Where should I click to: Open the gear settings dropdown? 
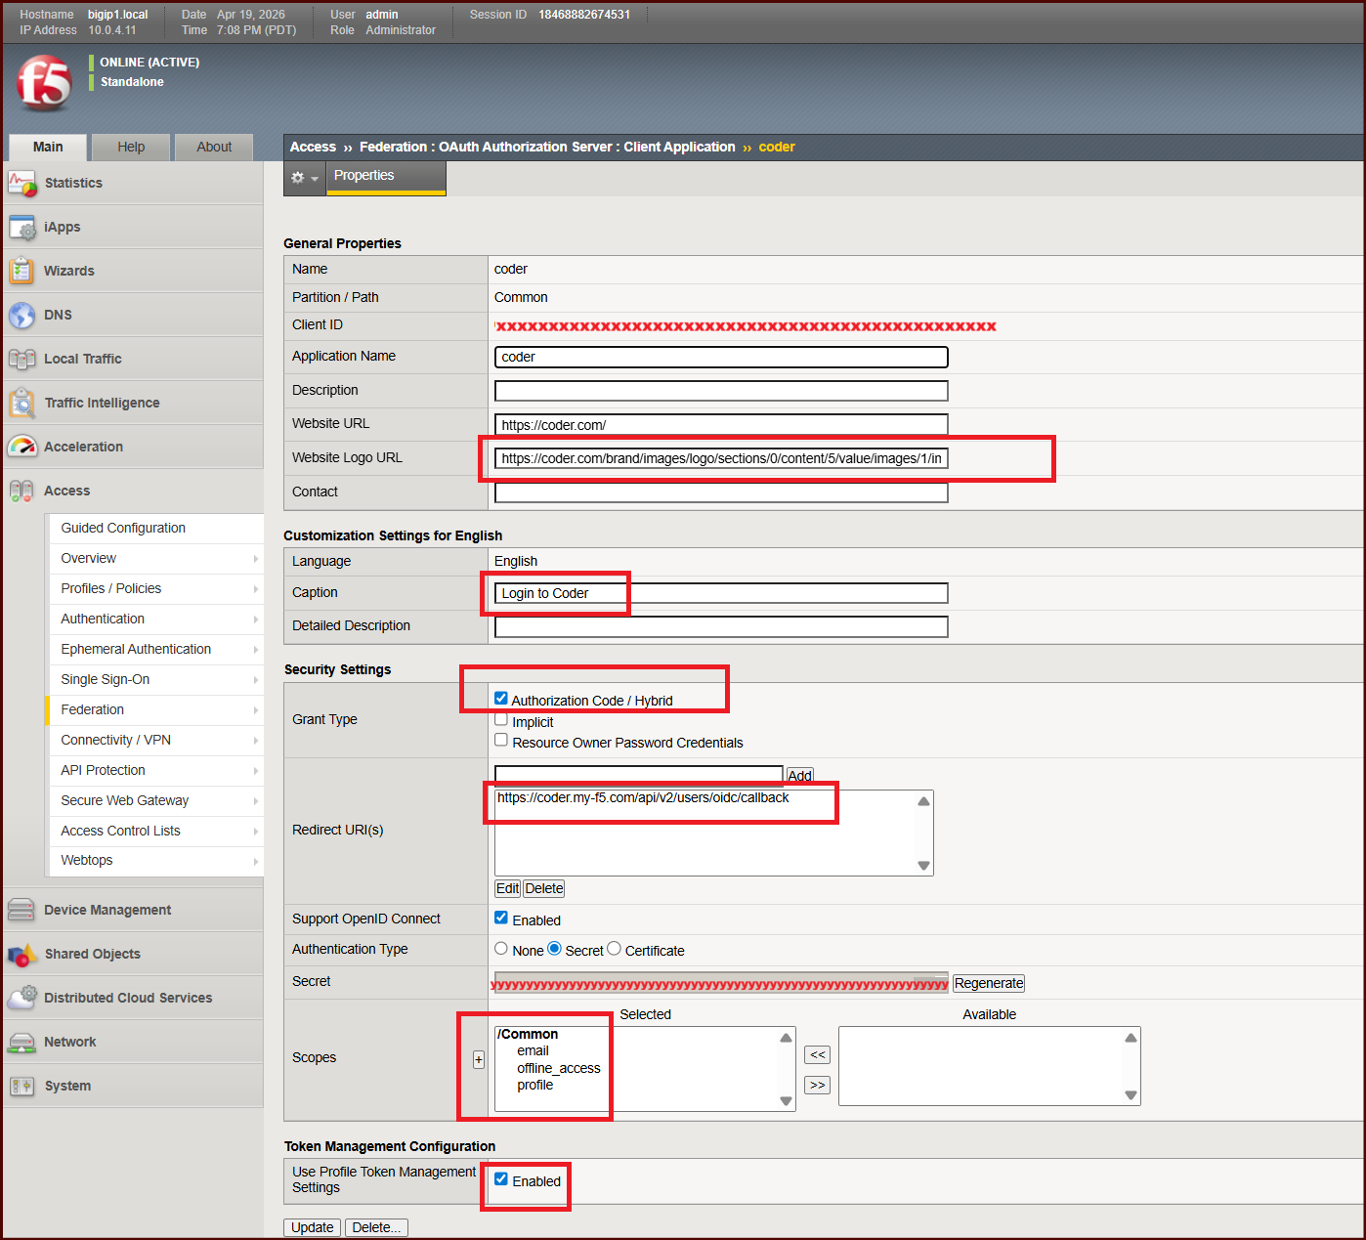[x=304, y=178]
